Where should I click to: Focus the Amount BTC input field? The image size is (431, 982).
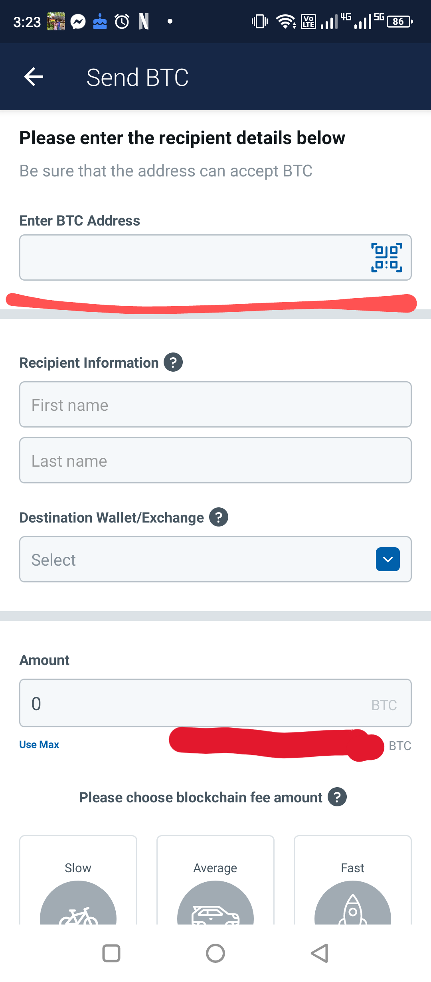(x=215, y=703)
